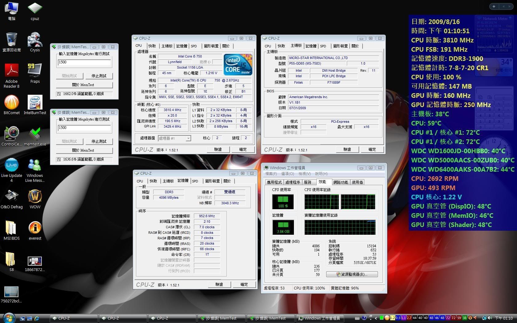Open SPD tab in top-left CPU-Z window
The height and width of the screenshot is (323, 517).
[x=194, y=46]
